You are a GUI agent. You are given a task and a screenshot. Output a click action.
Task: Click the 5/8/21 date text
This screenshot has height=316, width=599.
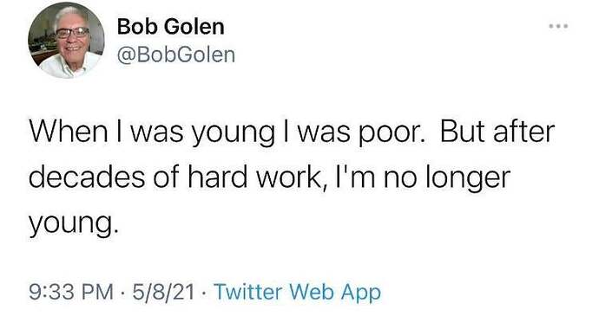pyautogui.click(x=163, y=292)
